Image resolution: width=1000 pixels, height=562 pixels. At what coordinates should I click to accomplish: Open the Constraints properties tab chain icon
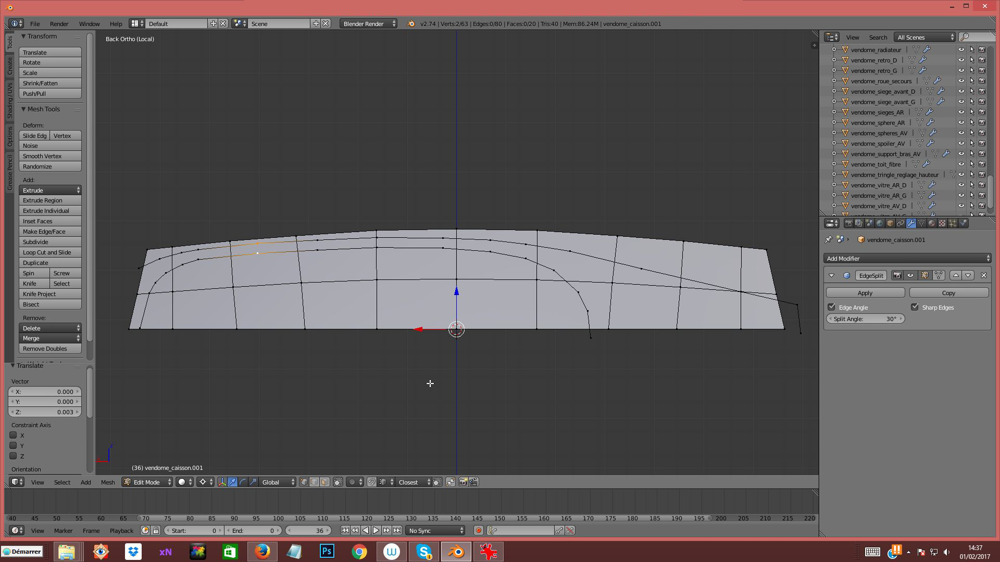(x=901, y=223)
